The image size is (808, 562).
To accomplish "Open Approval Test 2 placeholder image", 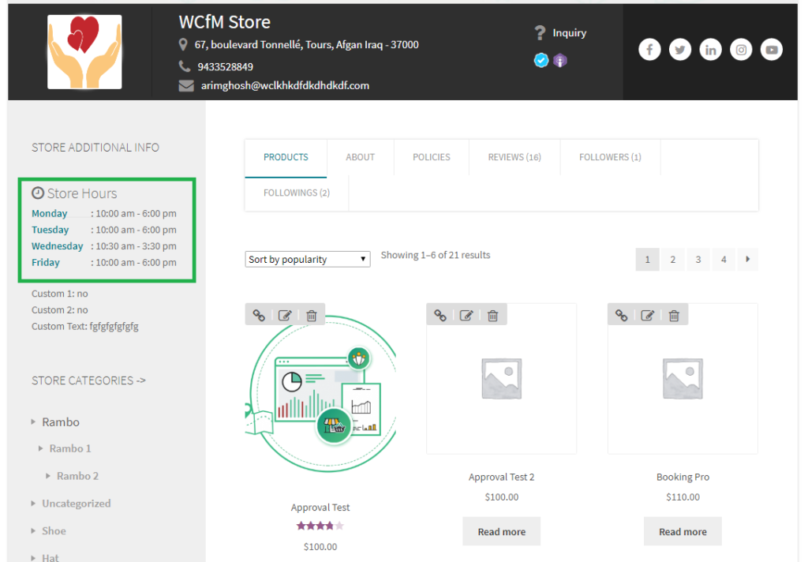I will click(x=501, y=379).
